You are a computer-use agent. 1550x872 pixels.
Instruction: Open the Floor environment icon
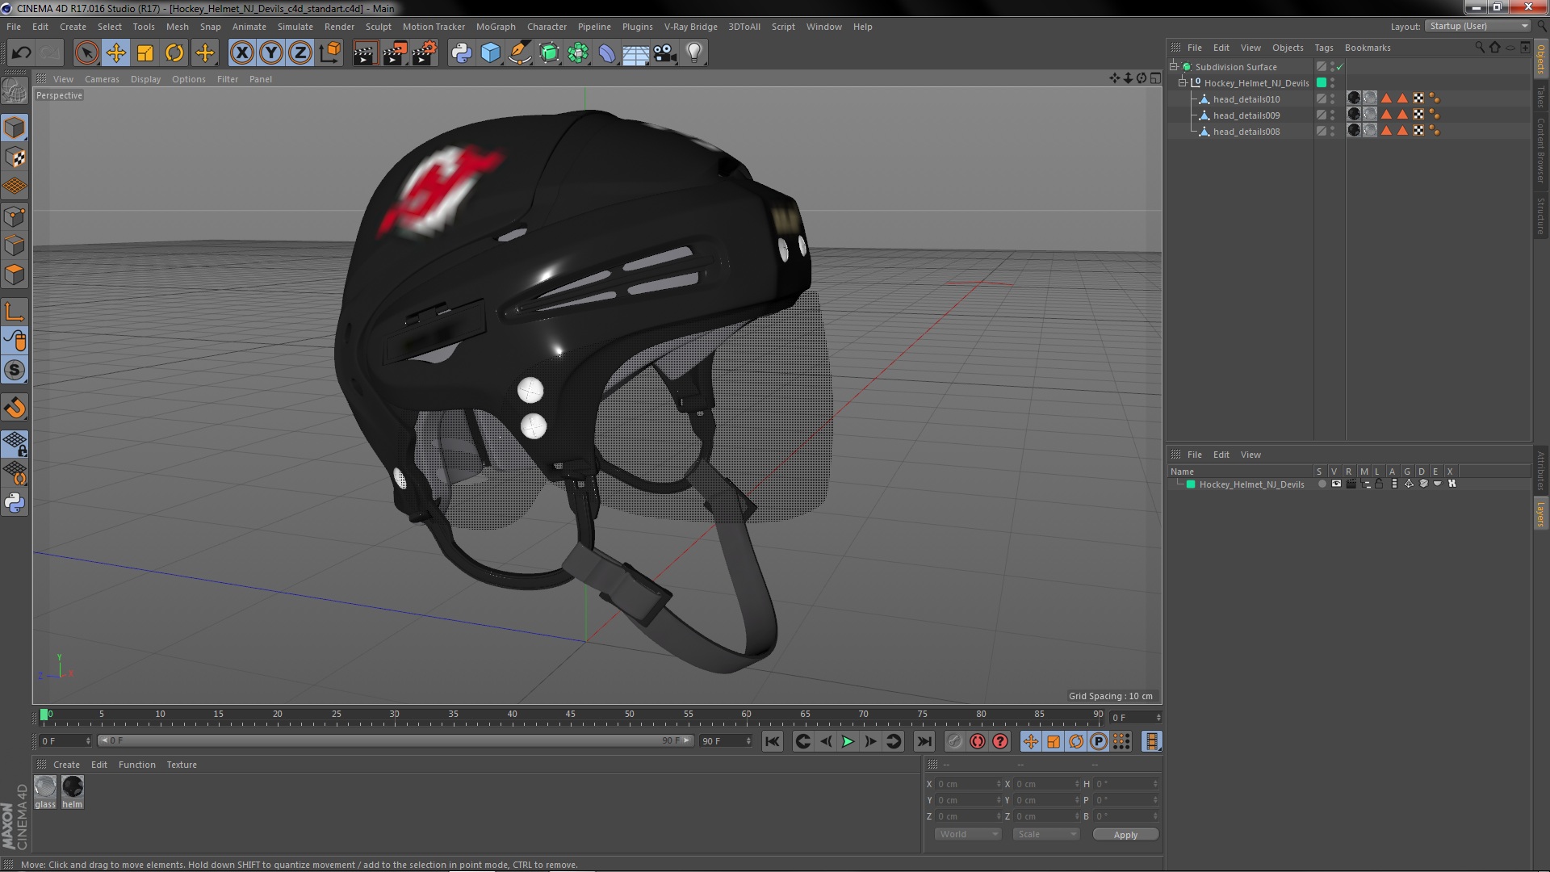coord(636,53)
